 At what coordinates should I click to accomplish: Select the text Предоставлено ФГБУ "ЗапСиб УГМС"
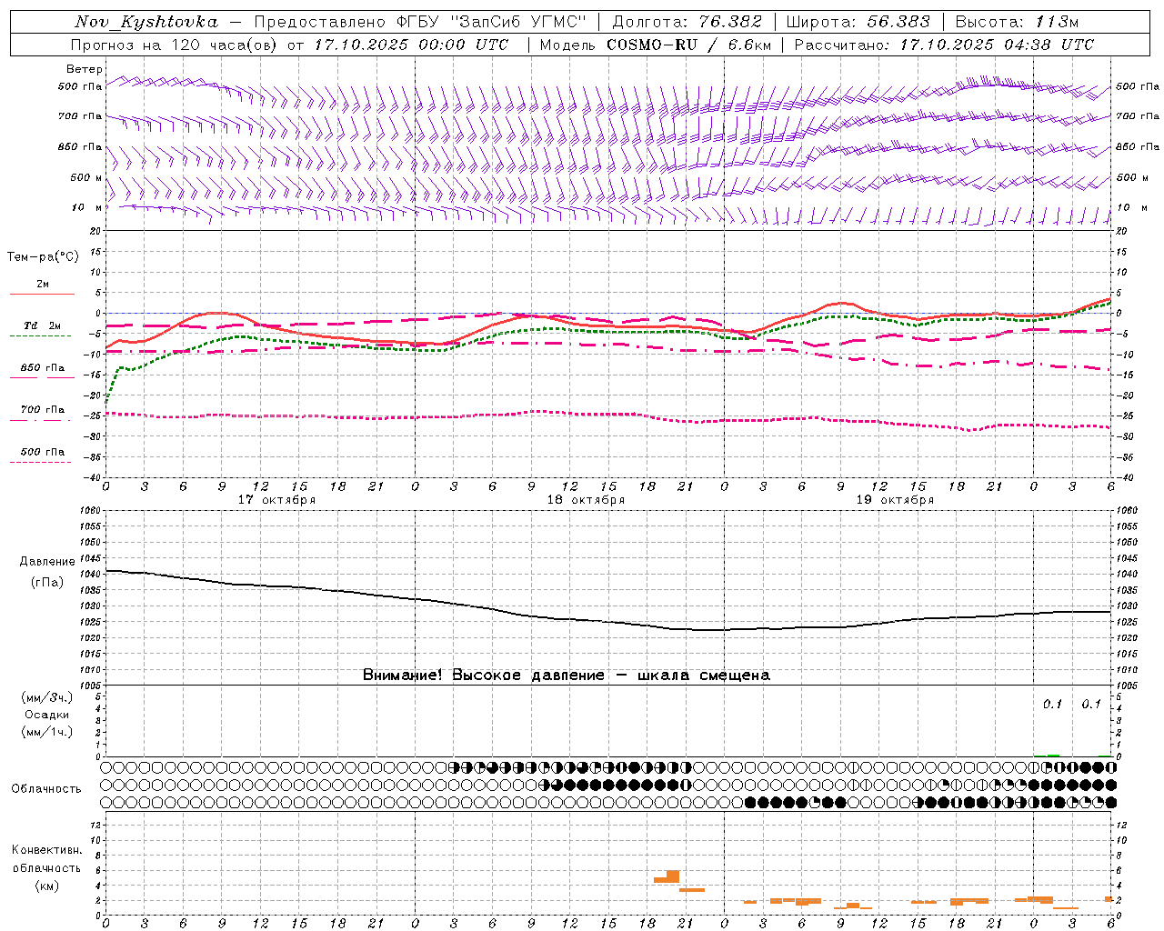[420, 22]
